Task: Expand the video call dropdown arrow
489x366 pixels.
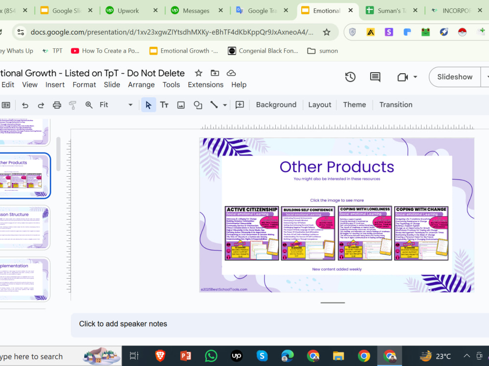Action: pyautogui.click(x=415, y=77)
